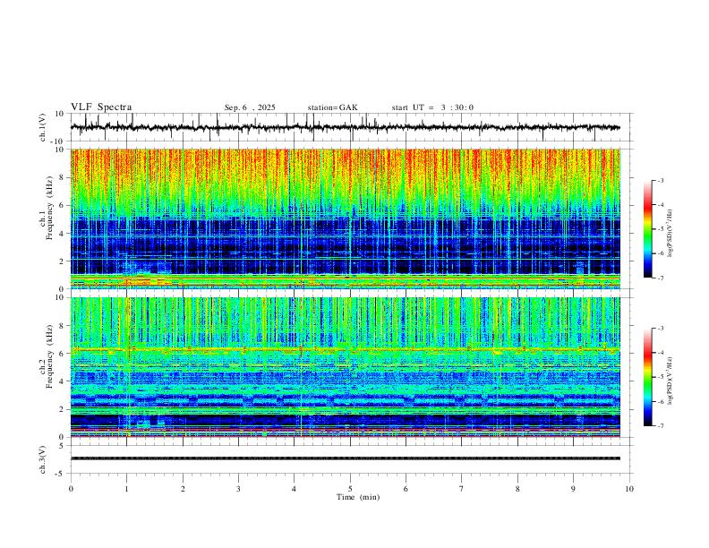This screenshot has height=548, width=709.
Task: Click the time axis tick label "5"
Action: (350, 489)
